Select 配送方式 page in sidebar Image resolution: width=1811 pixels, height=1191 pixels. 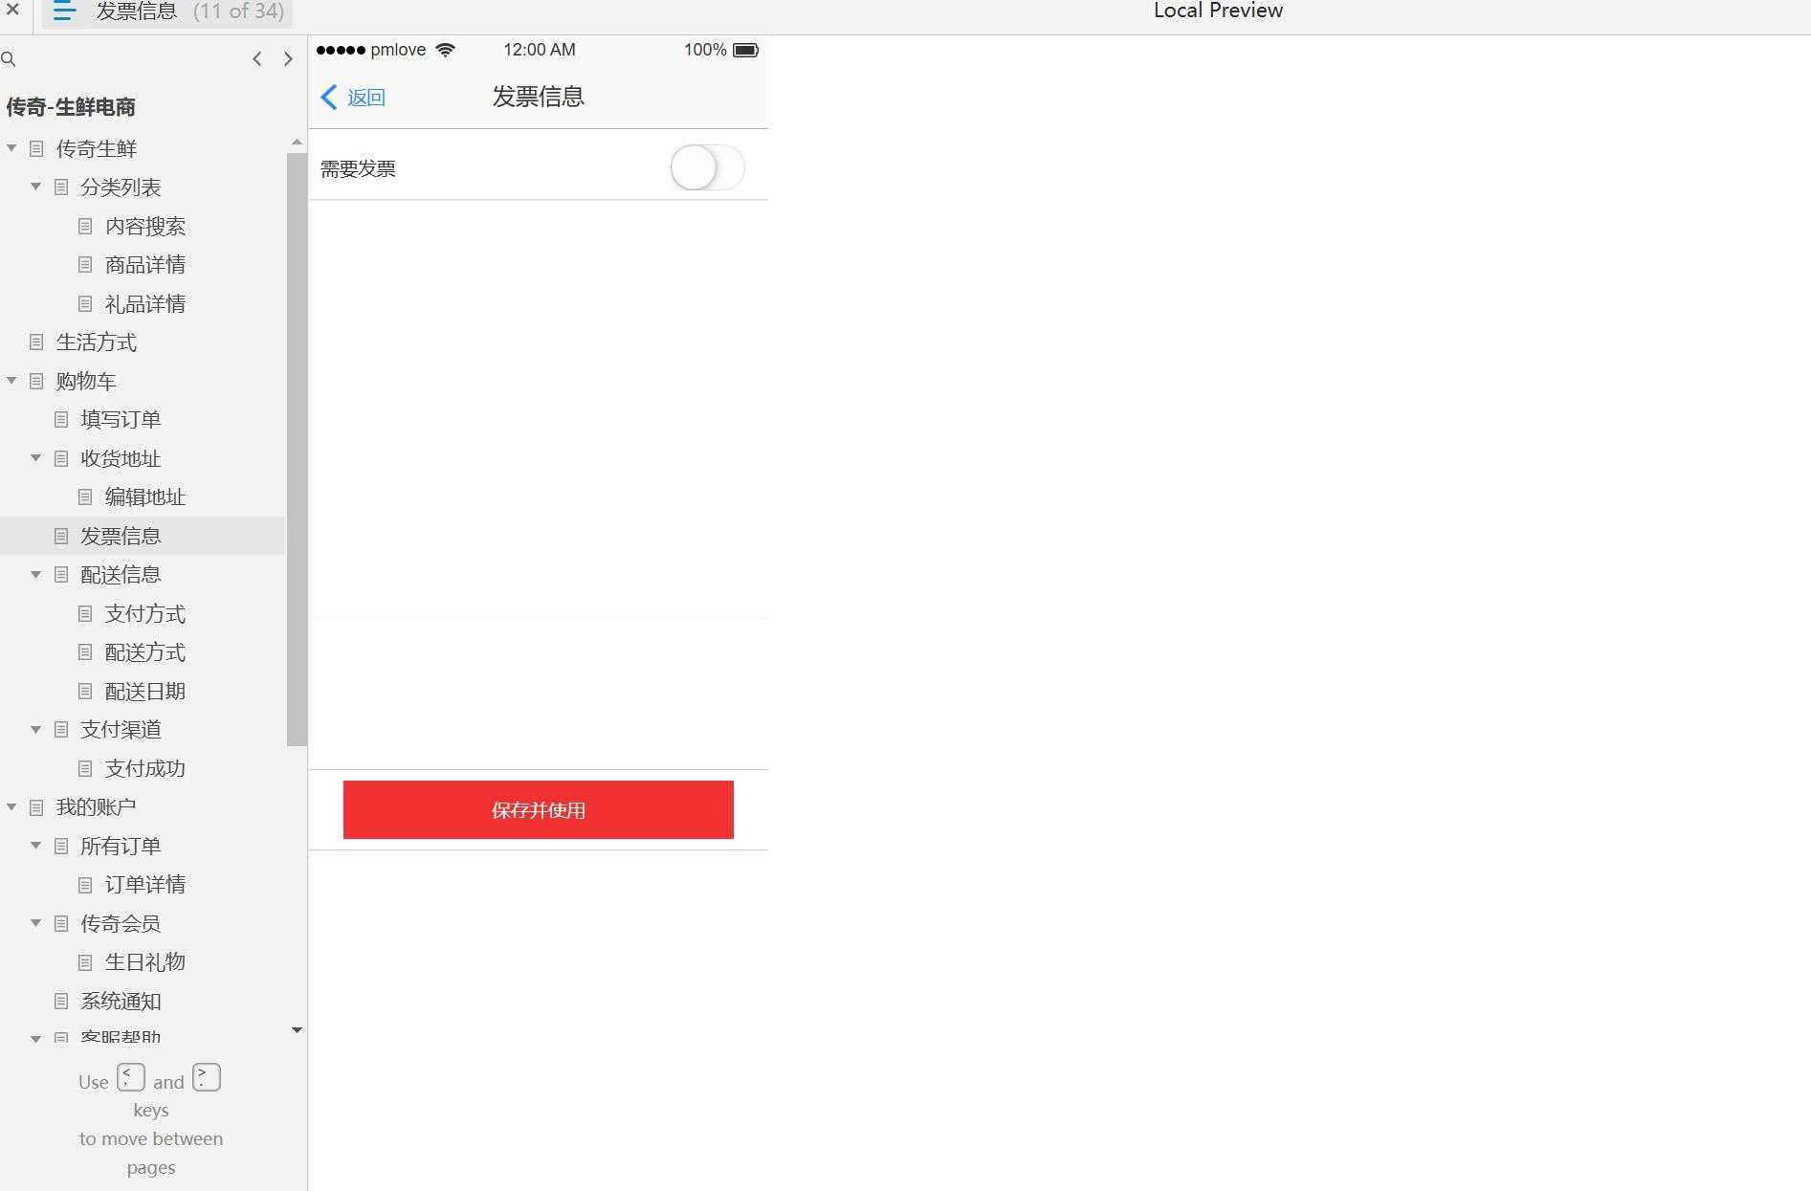[x=145, y=652]
